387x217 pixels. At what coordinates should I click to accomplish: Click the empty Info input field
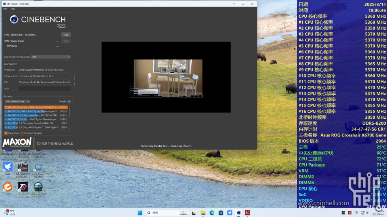(45, 88)
